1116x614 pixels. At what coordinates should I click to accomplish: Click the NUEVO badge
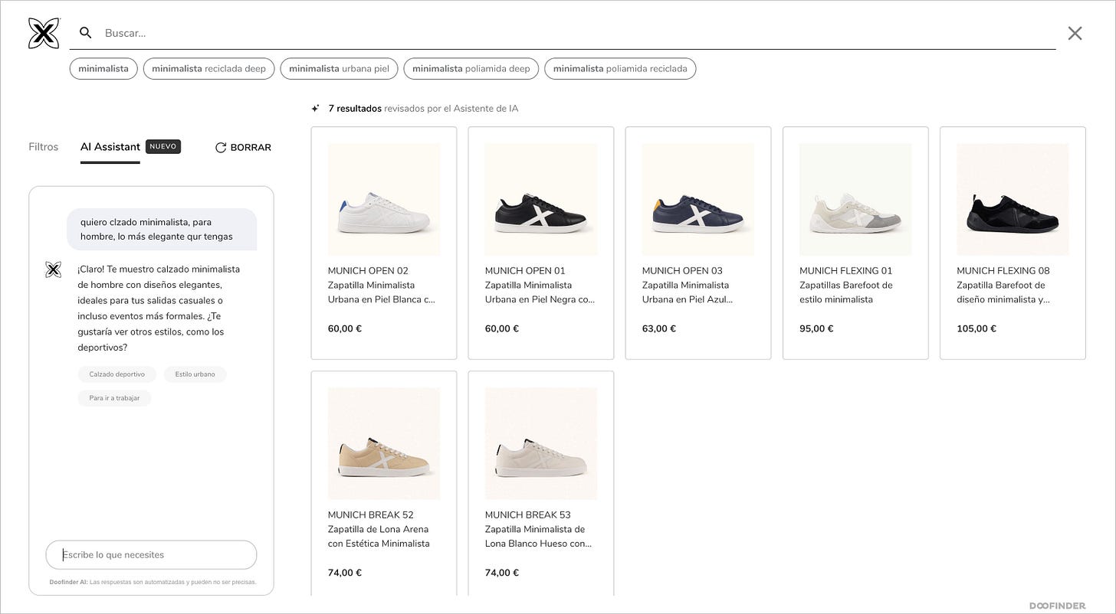point(163,146)
